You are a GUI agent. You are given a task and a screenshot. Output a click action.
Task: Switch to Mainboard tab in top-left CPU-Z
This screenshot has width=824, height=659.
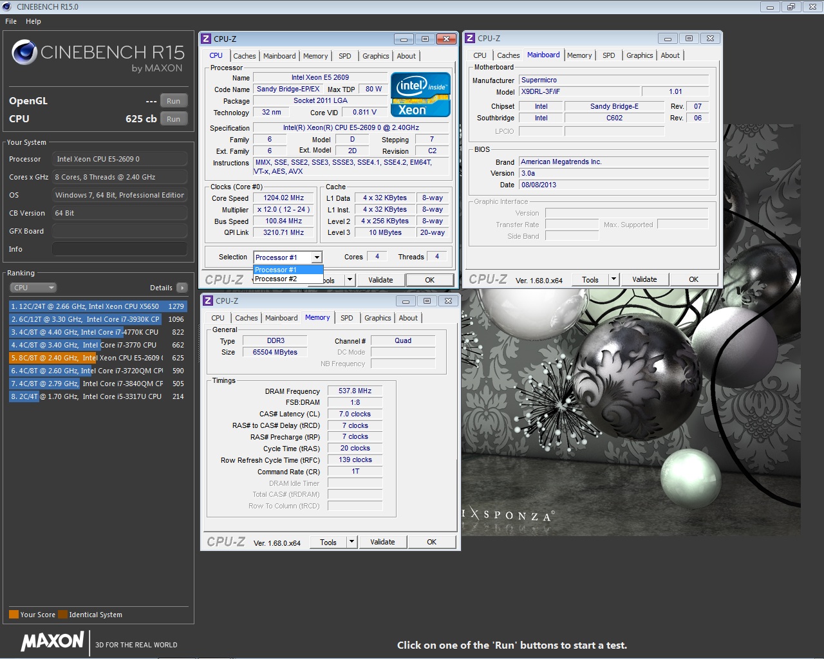(x=279, y=56)
